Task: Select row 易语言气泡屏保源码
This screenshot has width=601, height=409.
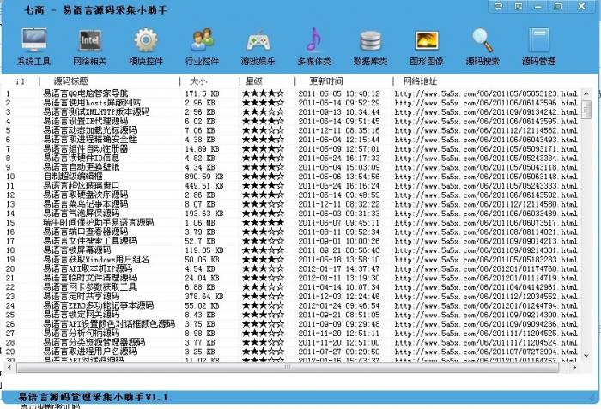Action: (292, 214)
